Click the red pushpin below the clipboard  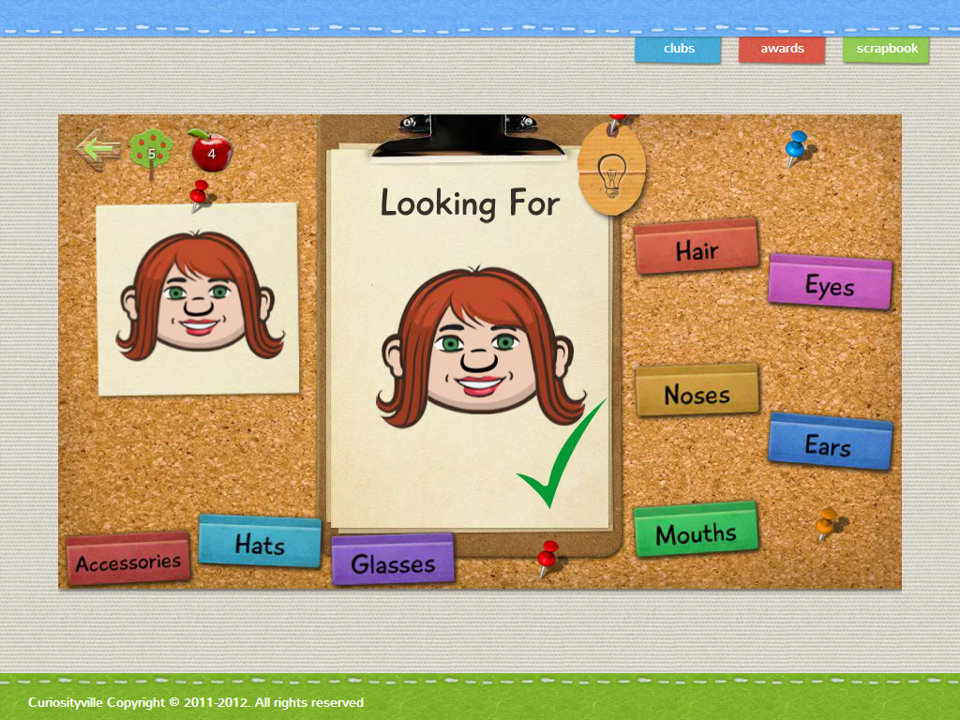[x=547, y=558]
